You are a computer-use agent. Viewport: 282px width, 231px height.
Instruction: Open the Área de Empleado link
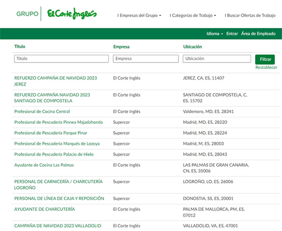point(258,34)
